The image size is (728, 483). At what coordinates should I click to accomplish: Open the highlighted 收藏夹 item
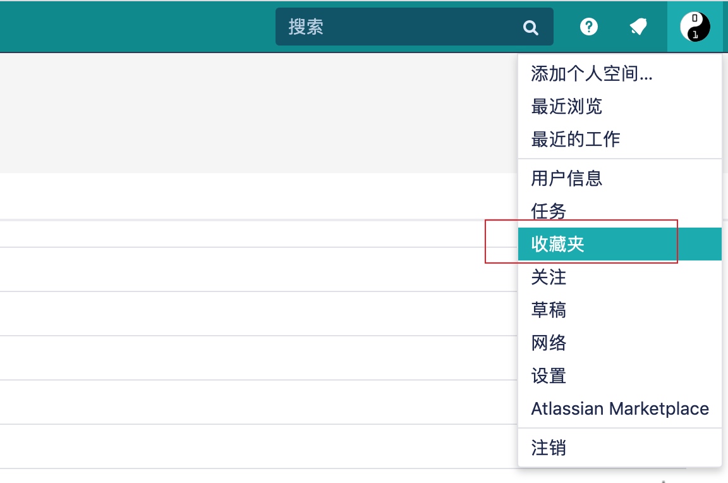(620, 244)
